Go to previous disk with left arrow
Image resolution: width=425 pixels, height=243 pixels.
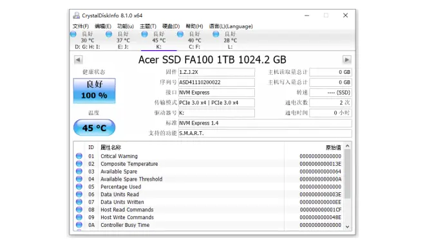[79, 60]
